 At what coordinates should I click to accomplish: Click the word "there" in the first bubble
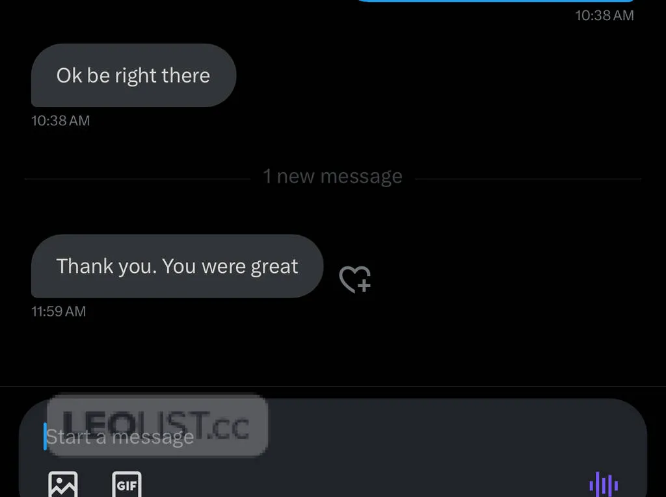(x=185, y=75)
